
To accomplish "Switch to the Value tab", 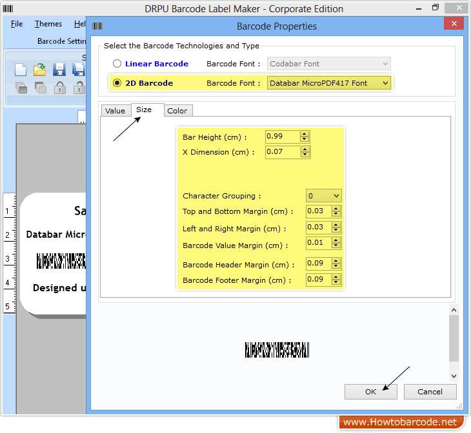I will click(x=115, y=111).
